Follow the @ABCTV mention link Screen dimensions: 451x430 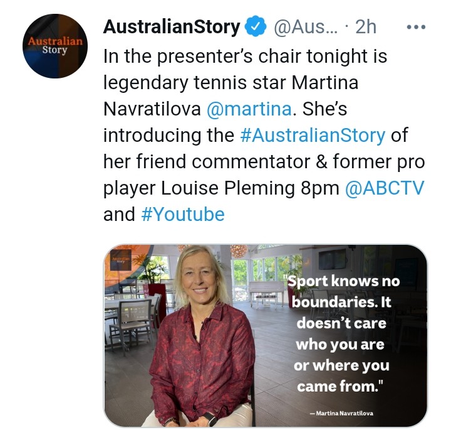(x=384, y=188)
